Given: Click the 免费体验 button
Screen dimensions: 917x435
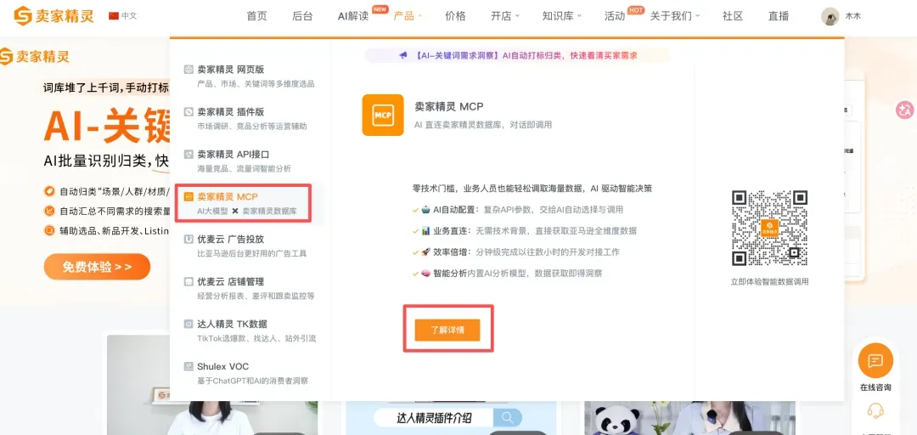Looking at the screenshot, I should (97, 267).
